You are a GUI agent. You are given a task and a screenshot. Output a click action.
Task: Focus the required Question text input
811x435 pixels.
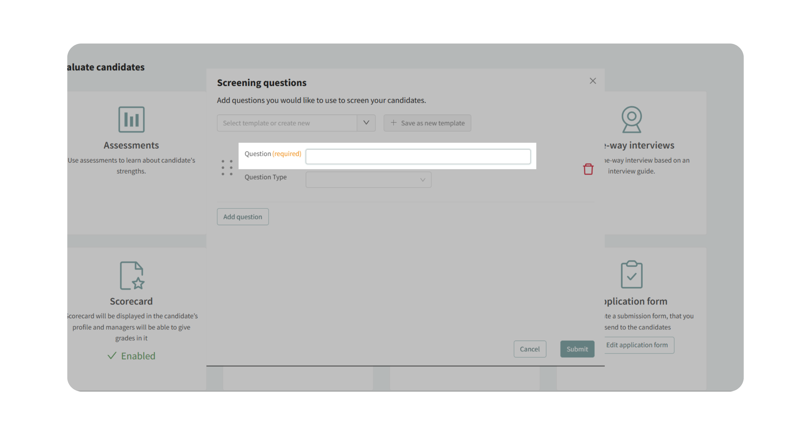418,157
